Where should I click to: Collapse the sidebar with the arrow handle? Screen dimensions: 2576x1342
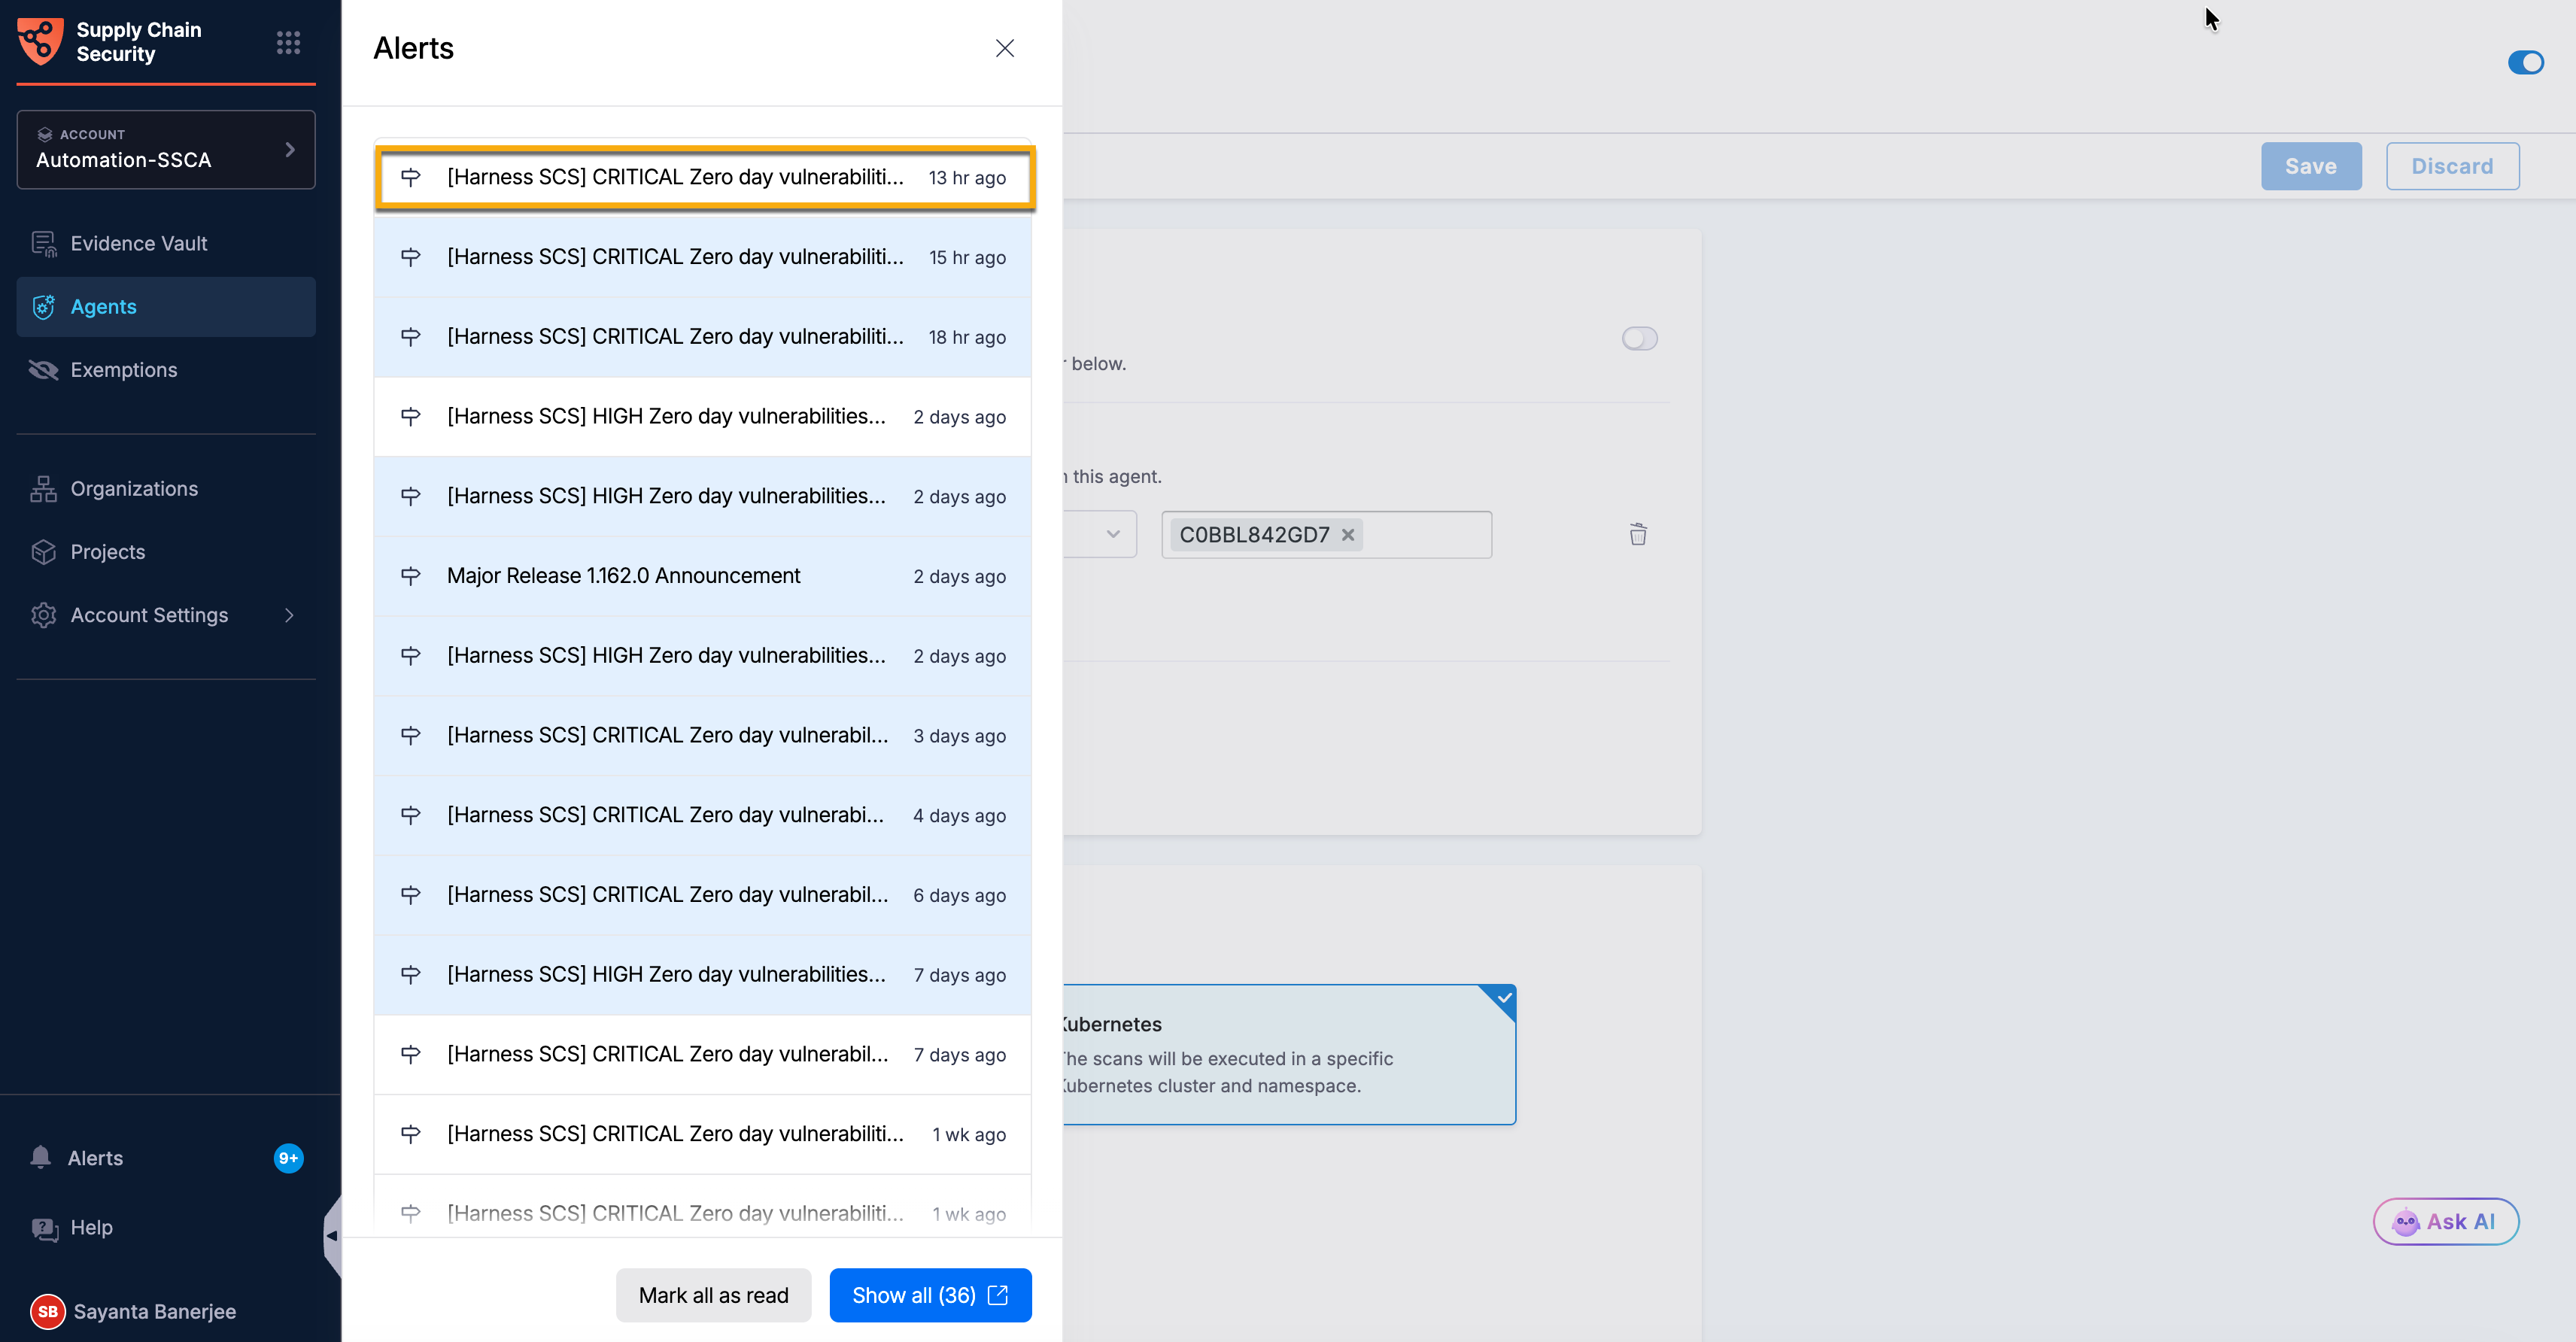(x=332, y=1236)
